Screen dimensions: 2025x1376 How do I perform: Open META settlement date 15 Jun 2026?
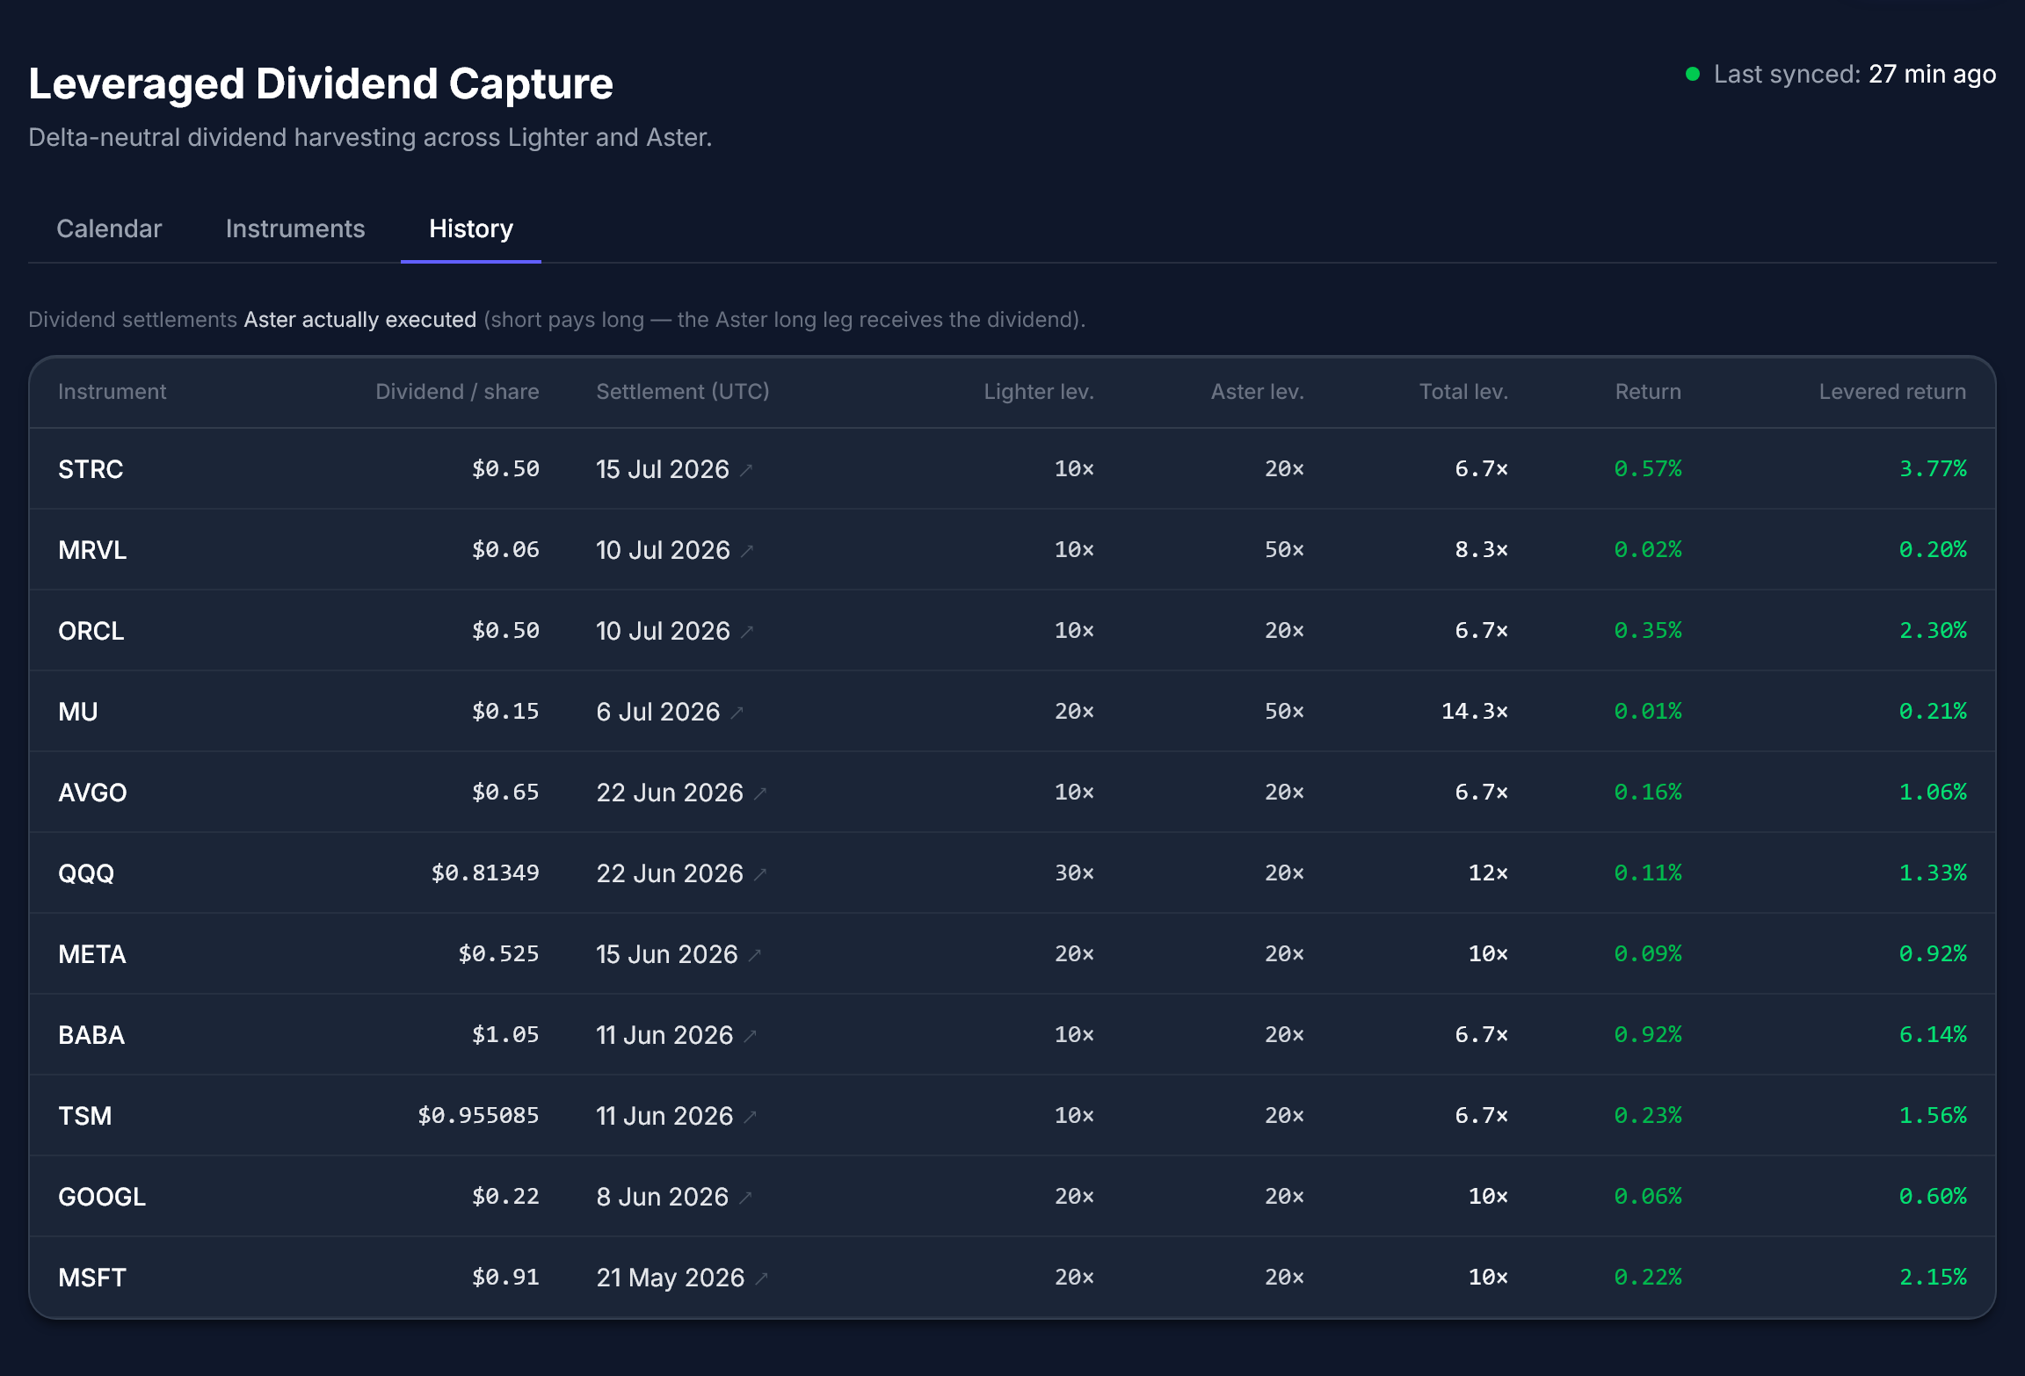pyautogui.click(x=666, y=954)
